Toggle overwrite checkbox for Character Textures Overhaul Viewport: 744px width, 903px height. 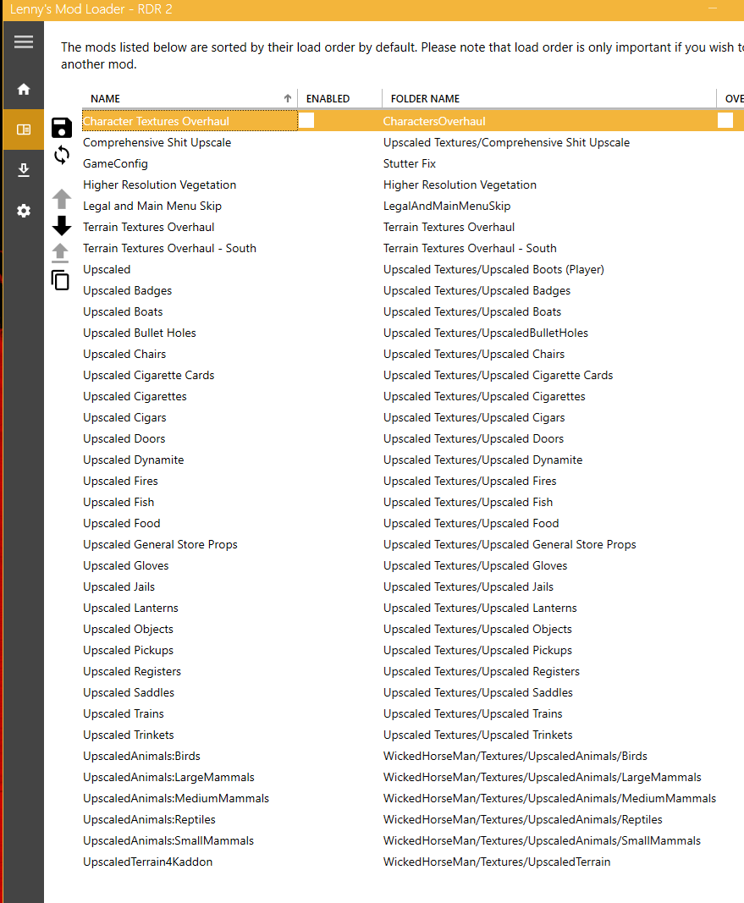point(725,120)
